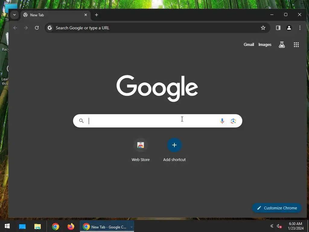The image size is (309, 232).
Task: Minimize the Chrome window
Action: pyautogui.click(x=272, y=14)
